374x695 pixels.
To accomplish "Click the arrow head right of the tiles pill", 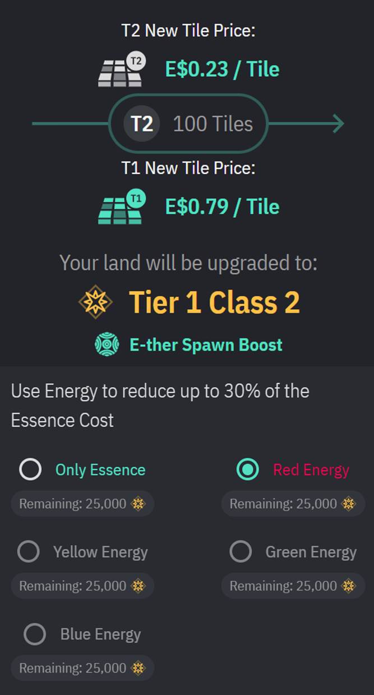I will (337, 123).
